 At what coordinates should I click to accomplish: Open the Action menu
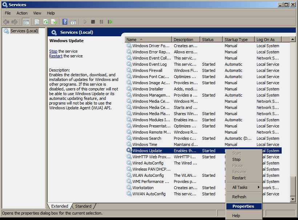pyautogui.click(x=22, y=13)
